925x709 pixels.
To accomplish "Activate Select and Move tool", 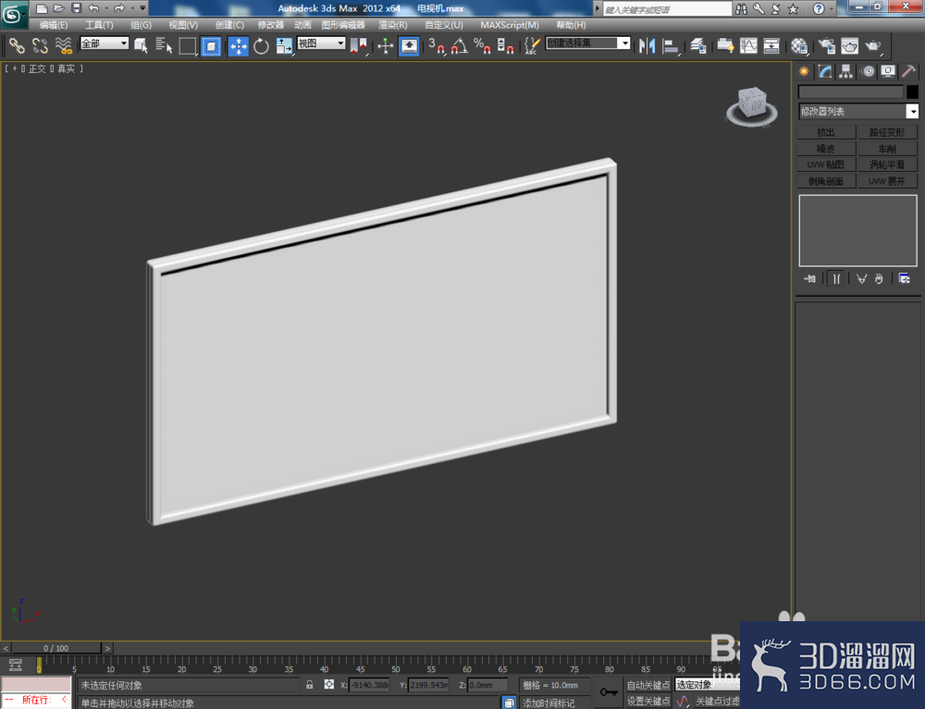I will pos(239,46).
